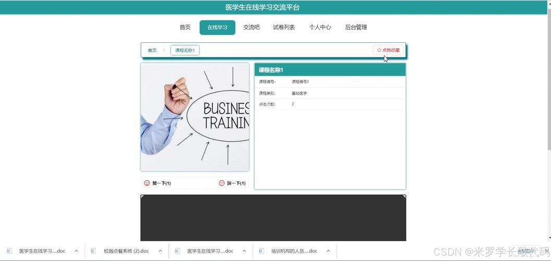The image size is (551, 261).
Task: Click first 医学生在线学习 doc file icon
Action: click(9, 251)
